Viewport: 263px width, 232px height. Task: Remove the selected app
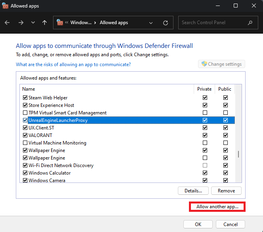(226, 191)
